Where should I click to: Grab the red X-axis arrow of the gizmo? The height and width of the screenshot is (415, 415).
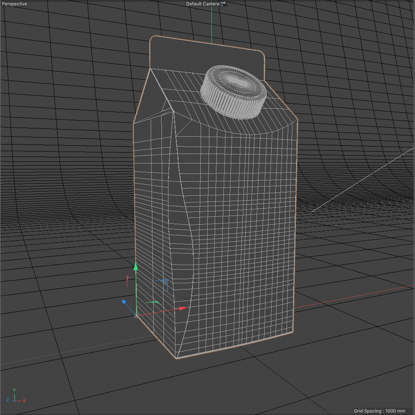183,308
